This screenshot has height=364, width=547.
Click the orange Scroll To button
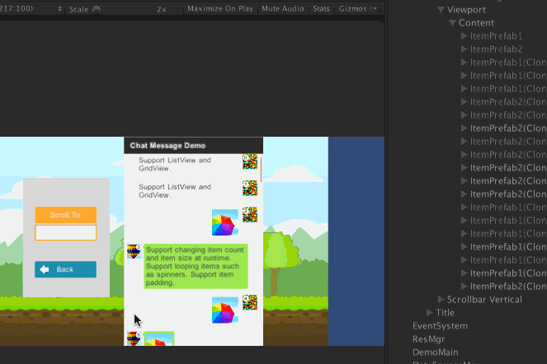pos(65,215)
